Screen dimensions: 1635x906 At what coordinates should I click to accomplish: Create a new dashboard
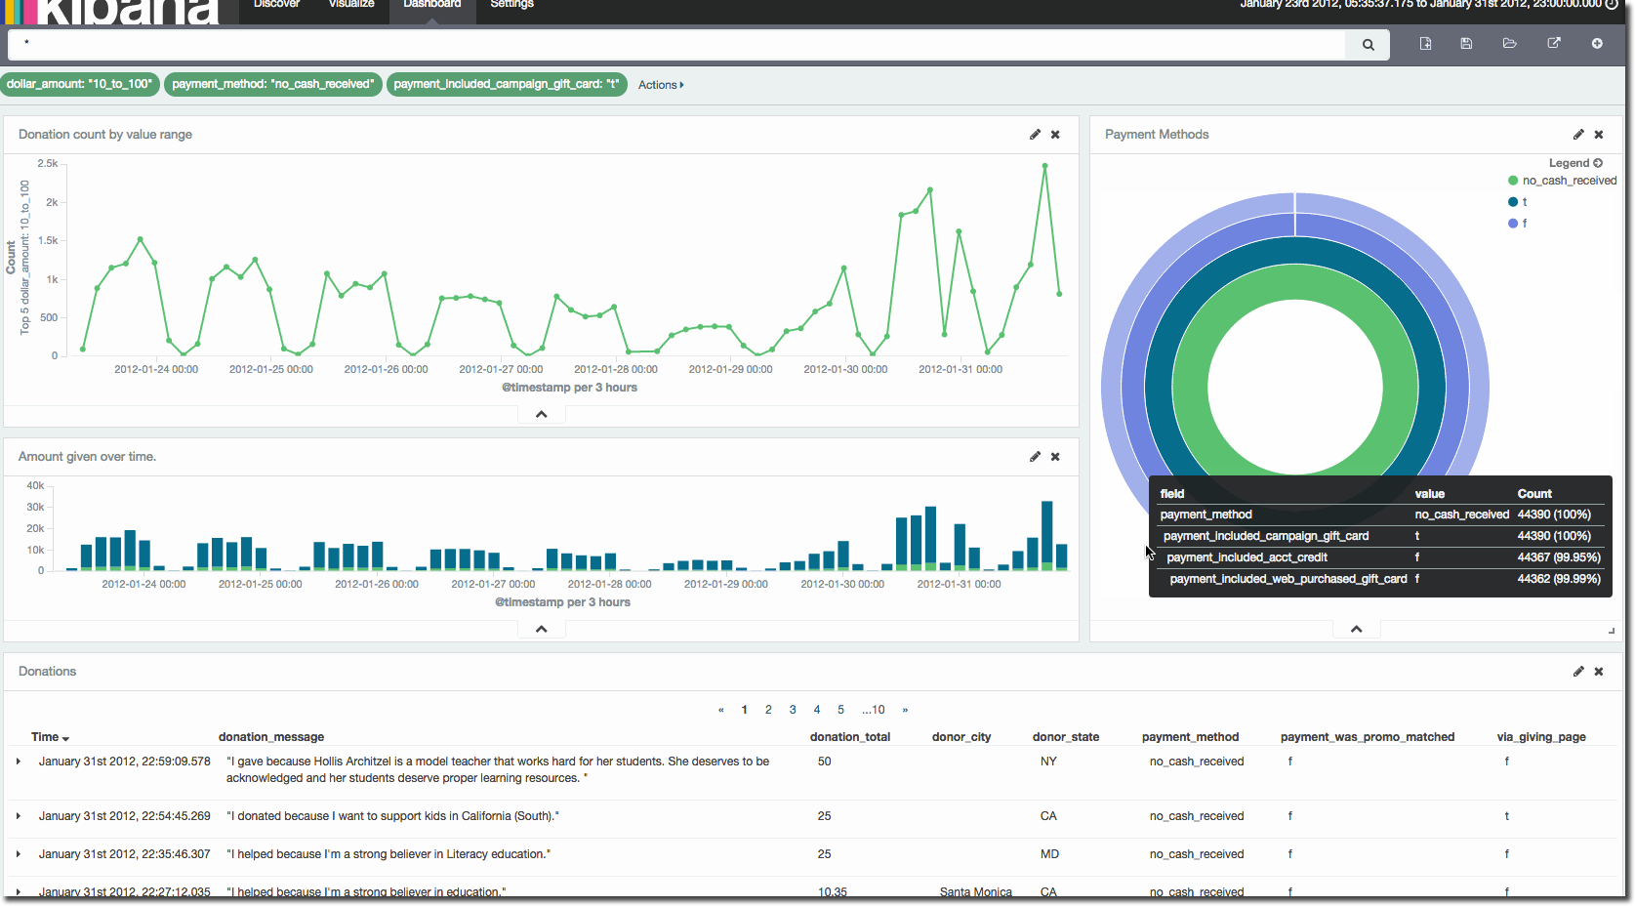tap(1425, 44)
